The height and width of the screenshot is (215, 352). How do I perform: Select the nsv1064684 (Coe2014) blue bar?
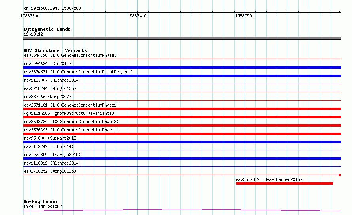pos(182,67)
